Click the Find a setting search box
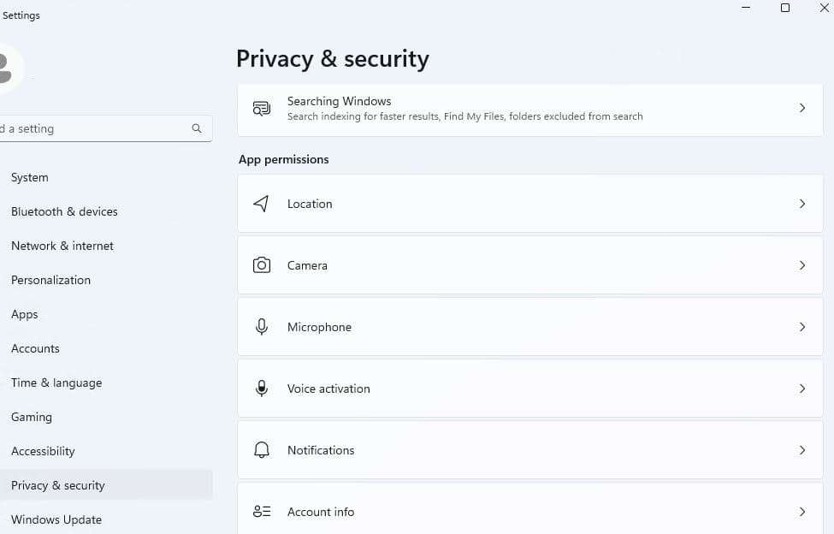 (x=94, y=128)
